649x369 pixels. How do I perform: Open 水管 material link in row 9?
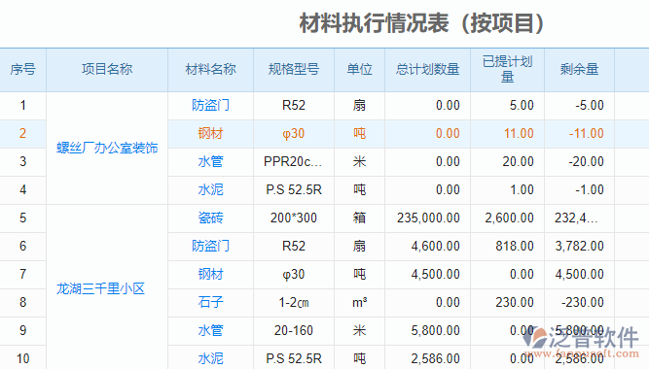coord(211,330)
